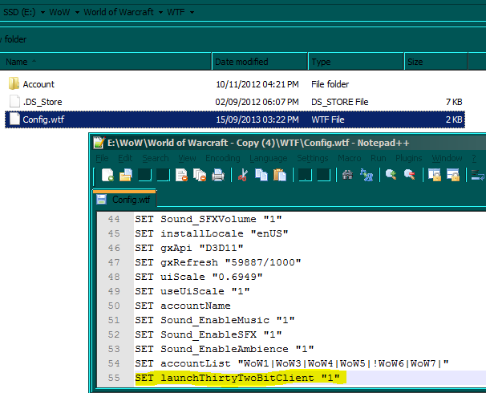
Task: Select the Config.wtf file name in Explorer
Action: click(43, 120)
